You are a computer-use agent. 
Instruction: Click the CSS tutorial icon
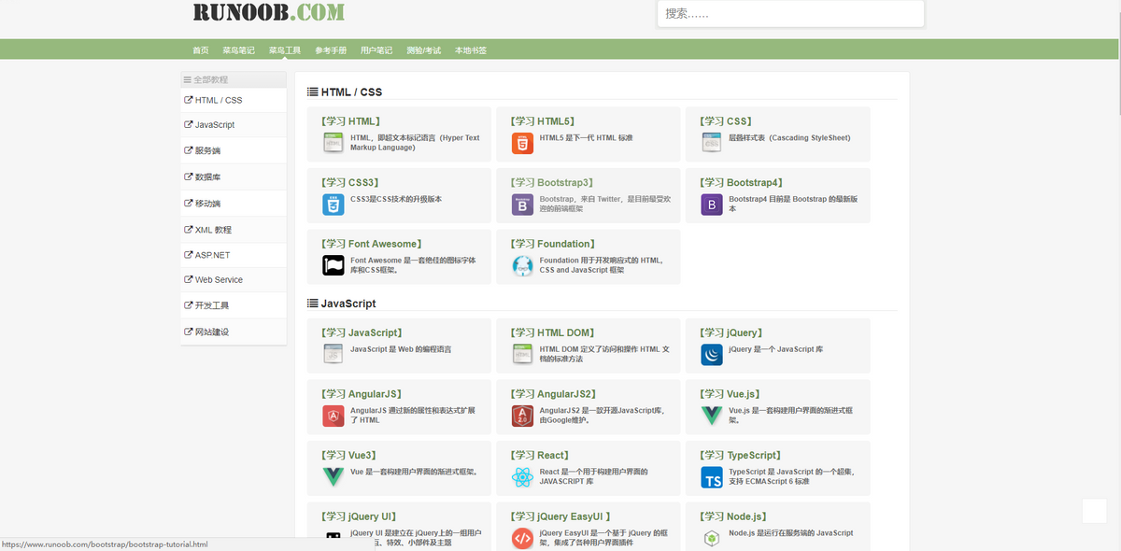(712, 143)
